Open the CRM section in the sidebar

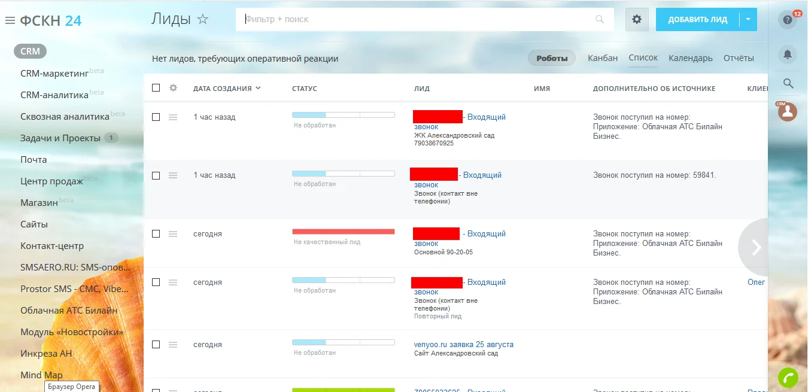31,51
